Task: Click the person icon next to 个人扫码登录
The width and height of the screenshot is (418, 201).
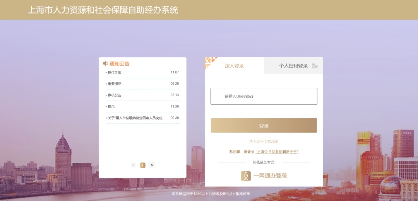Action: point(315,66)
